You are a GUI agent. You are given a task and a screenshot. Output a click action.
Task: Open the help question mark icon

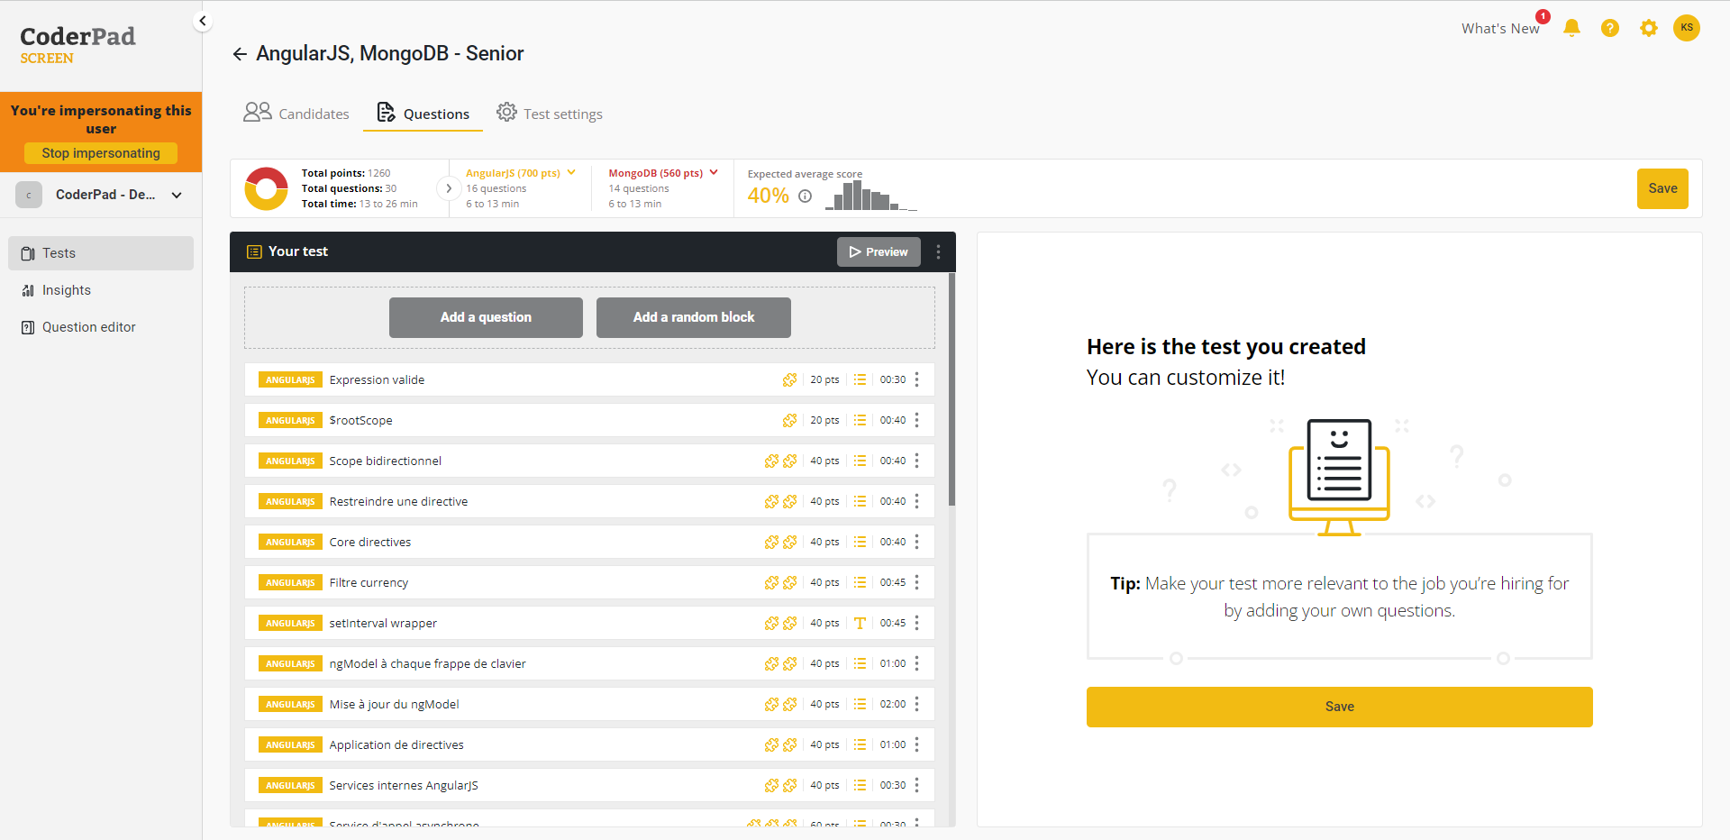[1609, 28]
